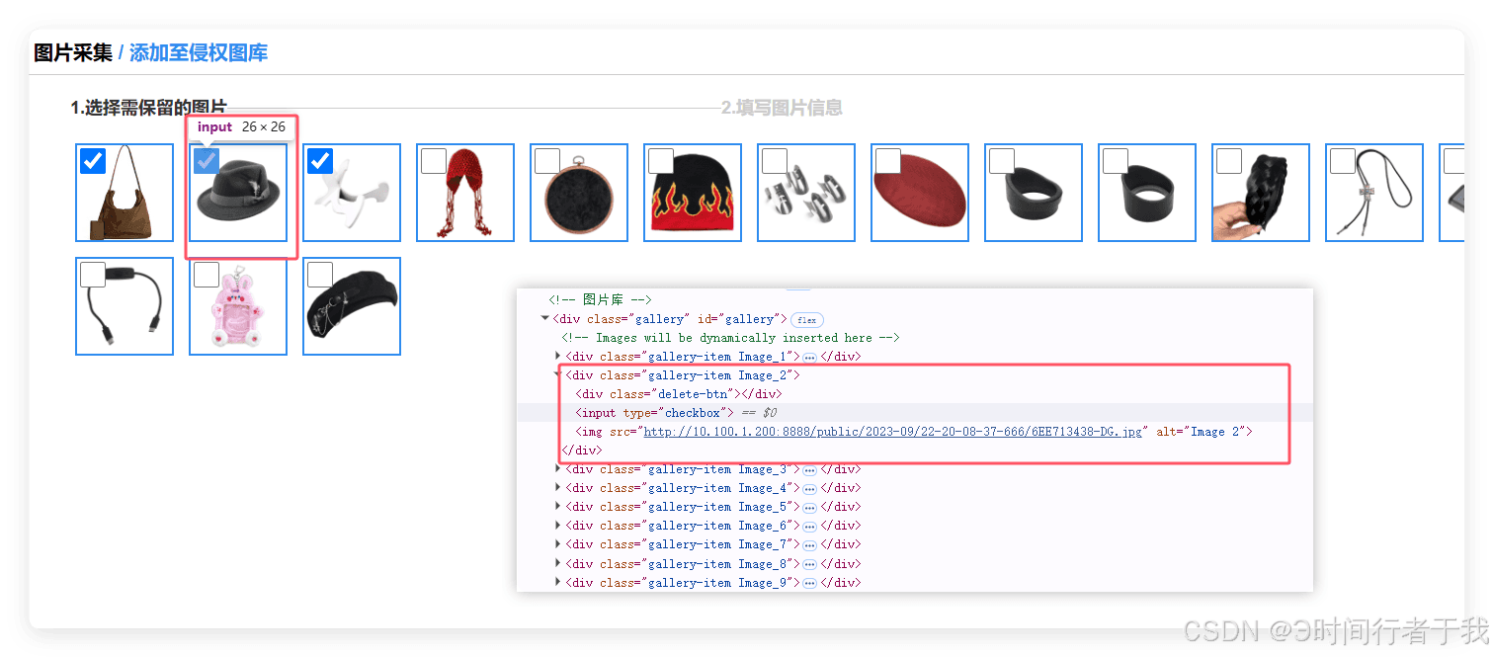This screenshot has height=657, width=1493.
Task: Expand the gallery-item Image_8 node
Action: coord(558,563)
